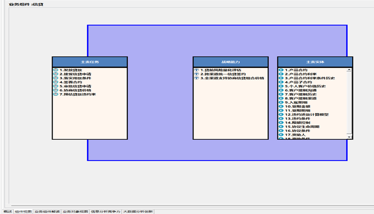Image resolution: width=374 pixels, height=214 pixels.
Task: Click the icon beside 1.发放贷款
Action: click(x=55, y=70)
